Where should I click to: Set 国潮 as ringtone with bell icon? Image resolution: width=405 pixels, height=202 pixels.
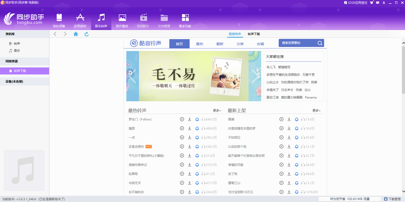[x=296, y=119]
